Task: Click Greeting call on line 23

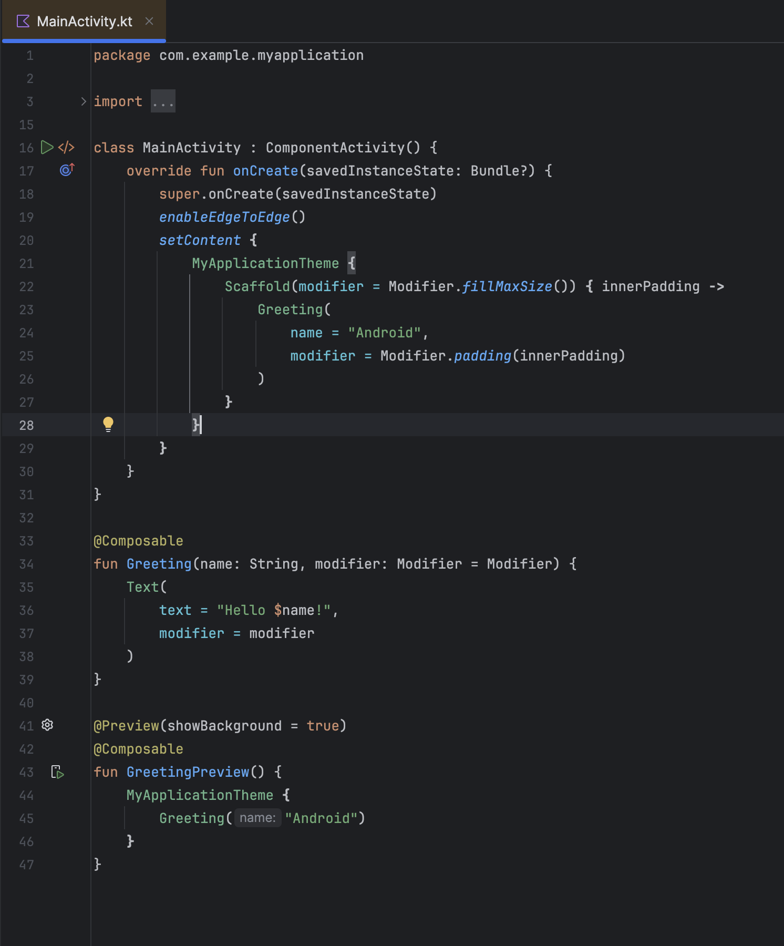Action: (x=290, y=310)
